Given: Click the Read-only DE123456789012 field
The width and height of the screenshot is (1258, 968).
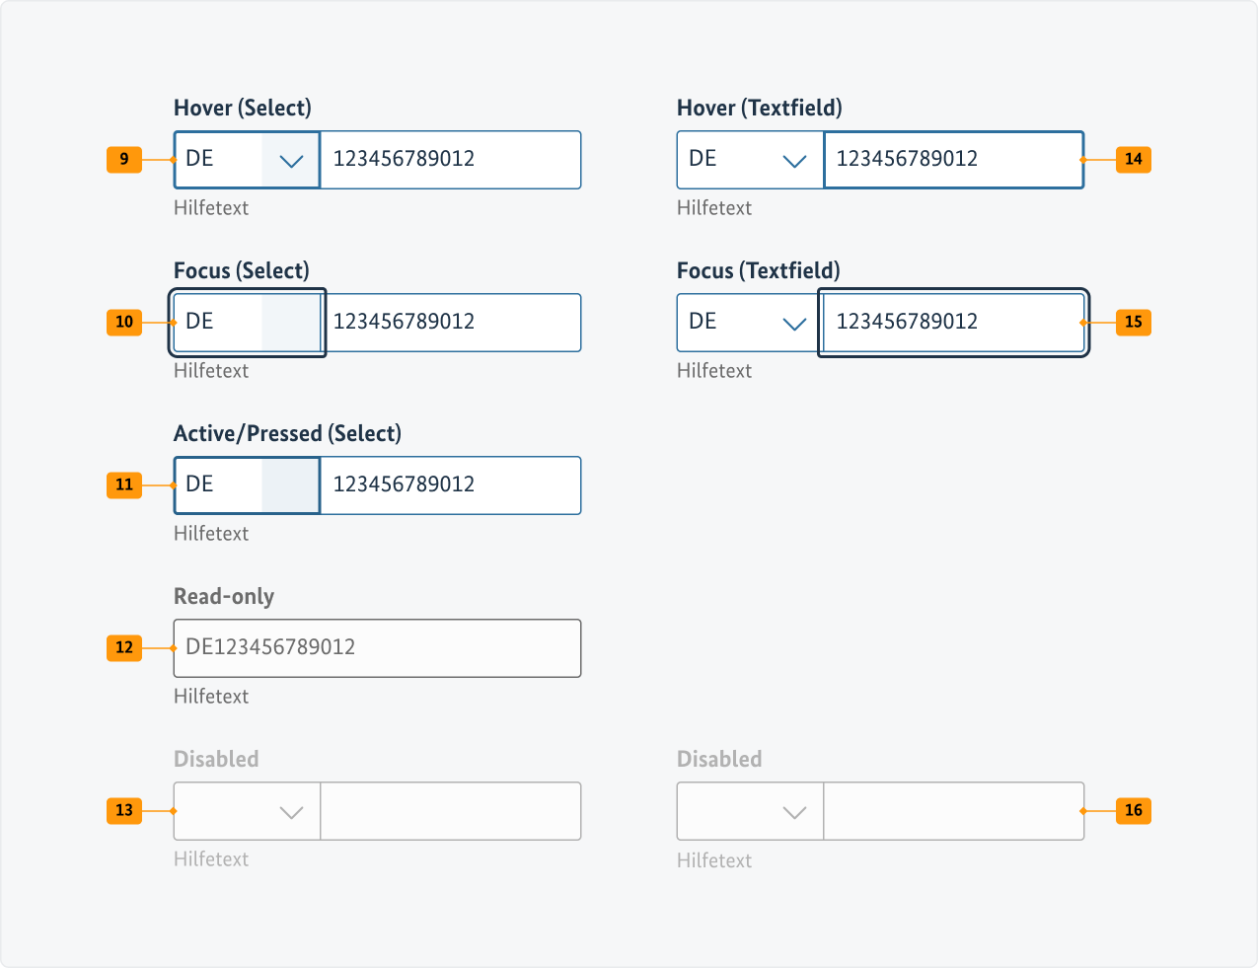Looking at the screenshot, I should pyautogui.click(x=377, y=648).
